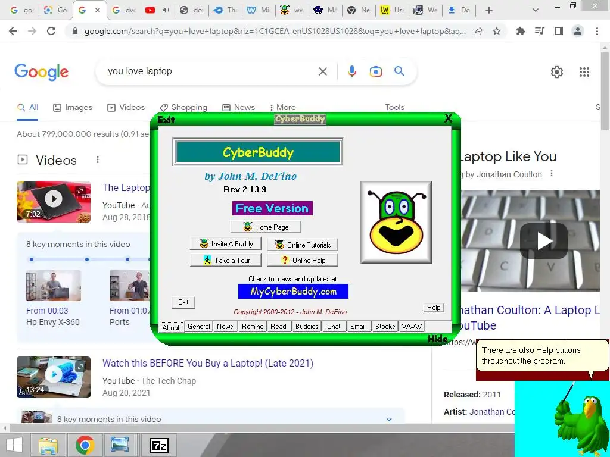Start the Take a Tour button

226,261
